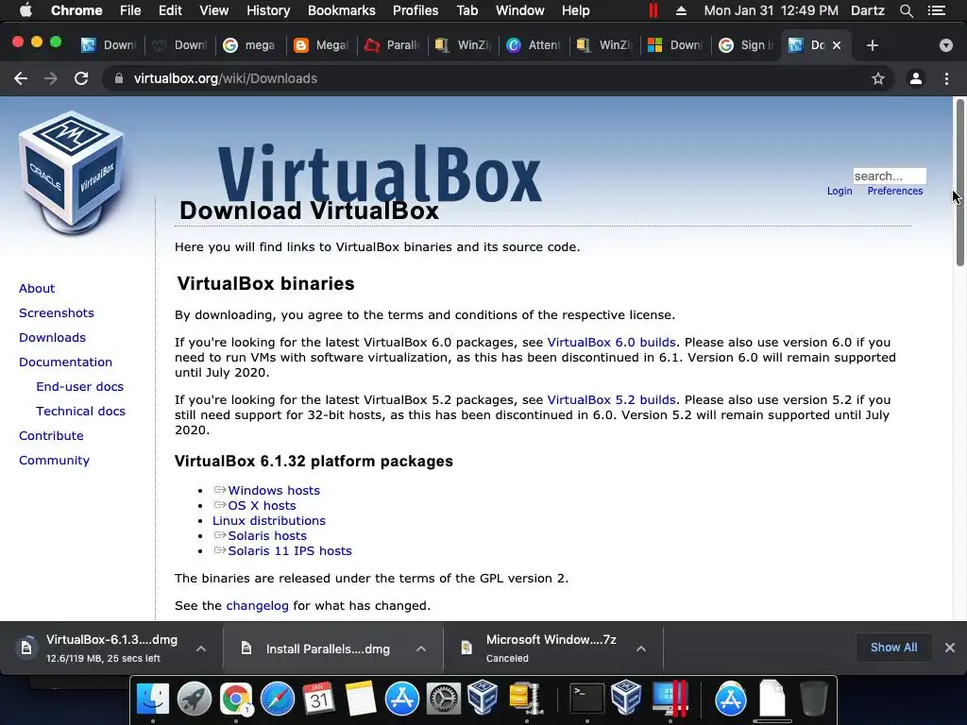Switch to the Sign in Google tab
This screenshot has width=967, height=725.
click(x=747, y=45)
